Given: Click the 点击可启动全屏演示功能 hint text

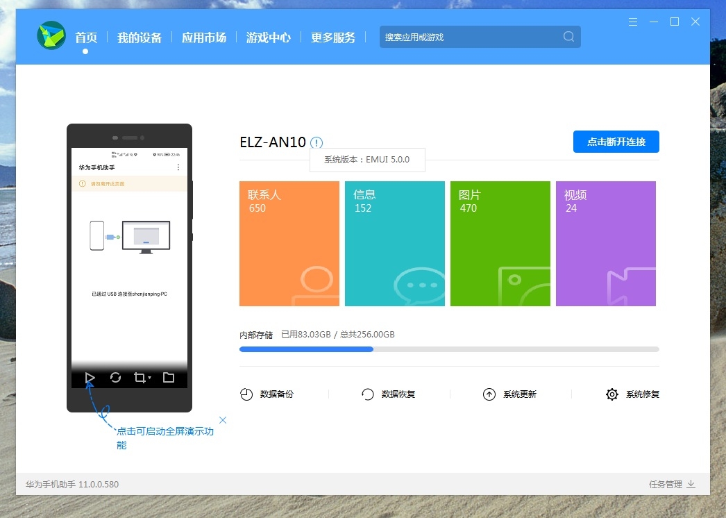Looking at the screenshot, I should [164, 438].
